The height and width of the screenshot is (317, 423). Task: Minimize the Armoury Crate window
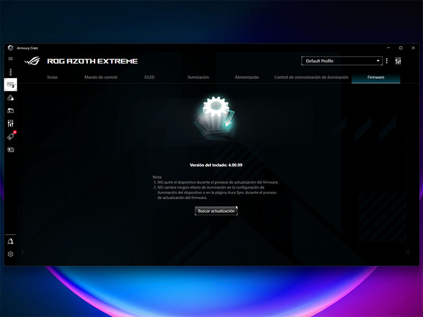388,48
